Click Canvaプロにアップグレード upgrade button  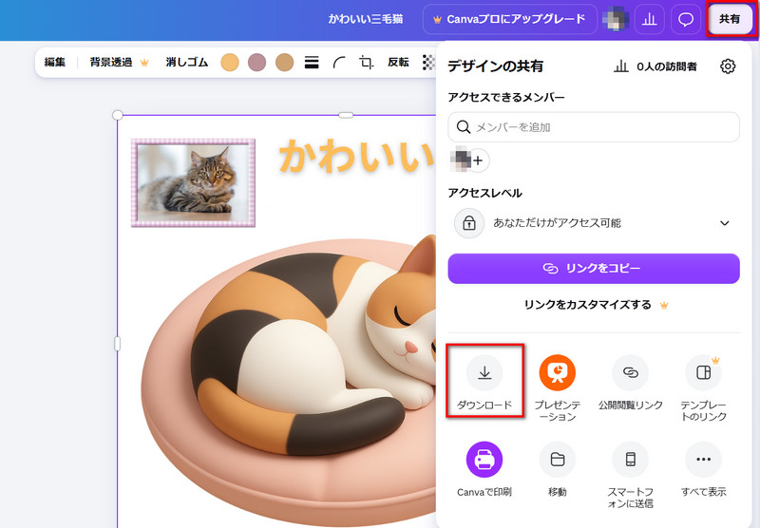[510, 19]
